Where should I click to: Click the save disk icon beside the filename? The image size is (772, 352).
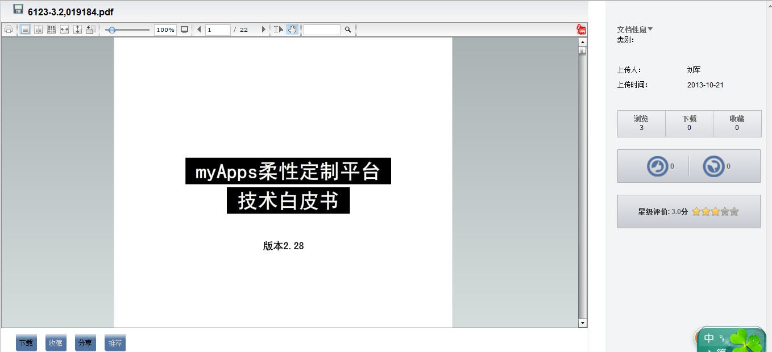(18, 9)
